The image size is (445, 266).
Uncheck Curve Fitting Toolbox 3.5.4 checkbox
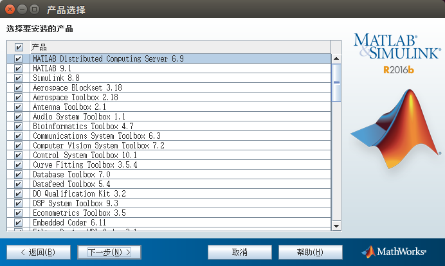click(18, 164)
